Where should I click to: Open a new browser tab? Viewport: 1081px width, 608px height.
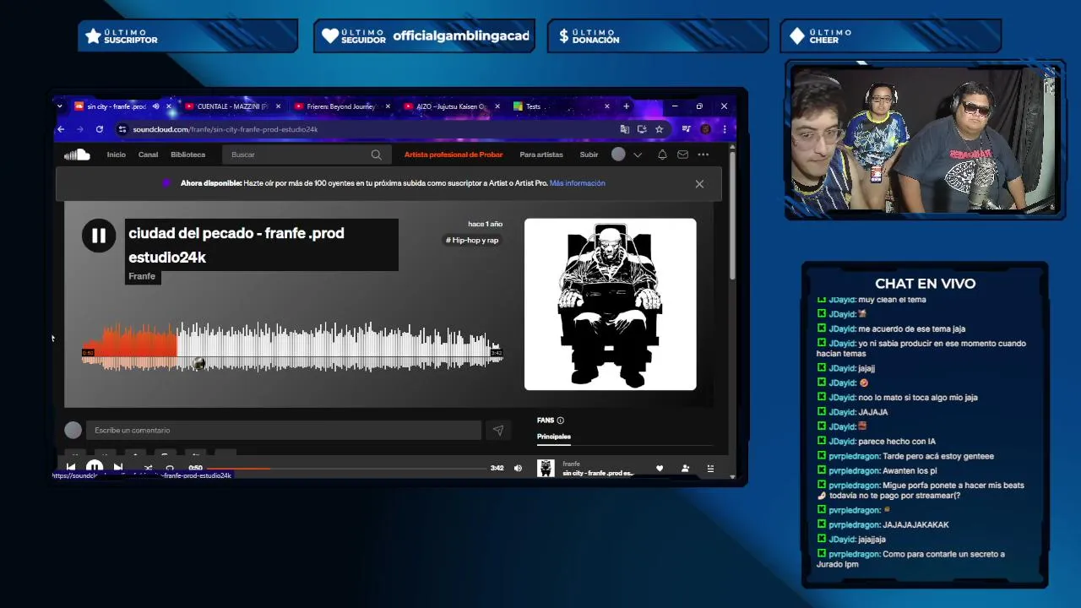[626, 106]
